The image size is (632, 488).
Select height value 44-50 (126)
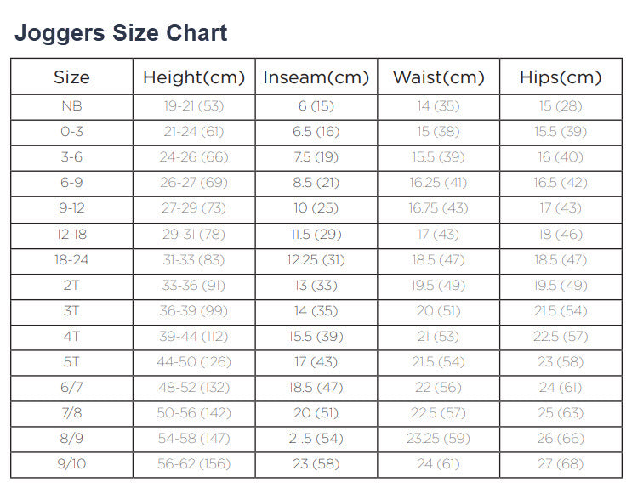[x=194, y=362]
